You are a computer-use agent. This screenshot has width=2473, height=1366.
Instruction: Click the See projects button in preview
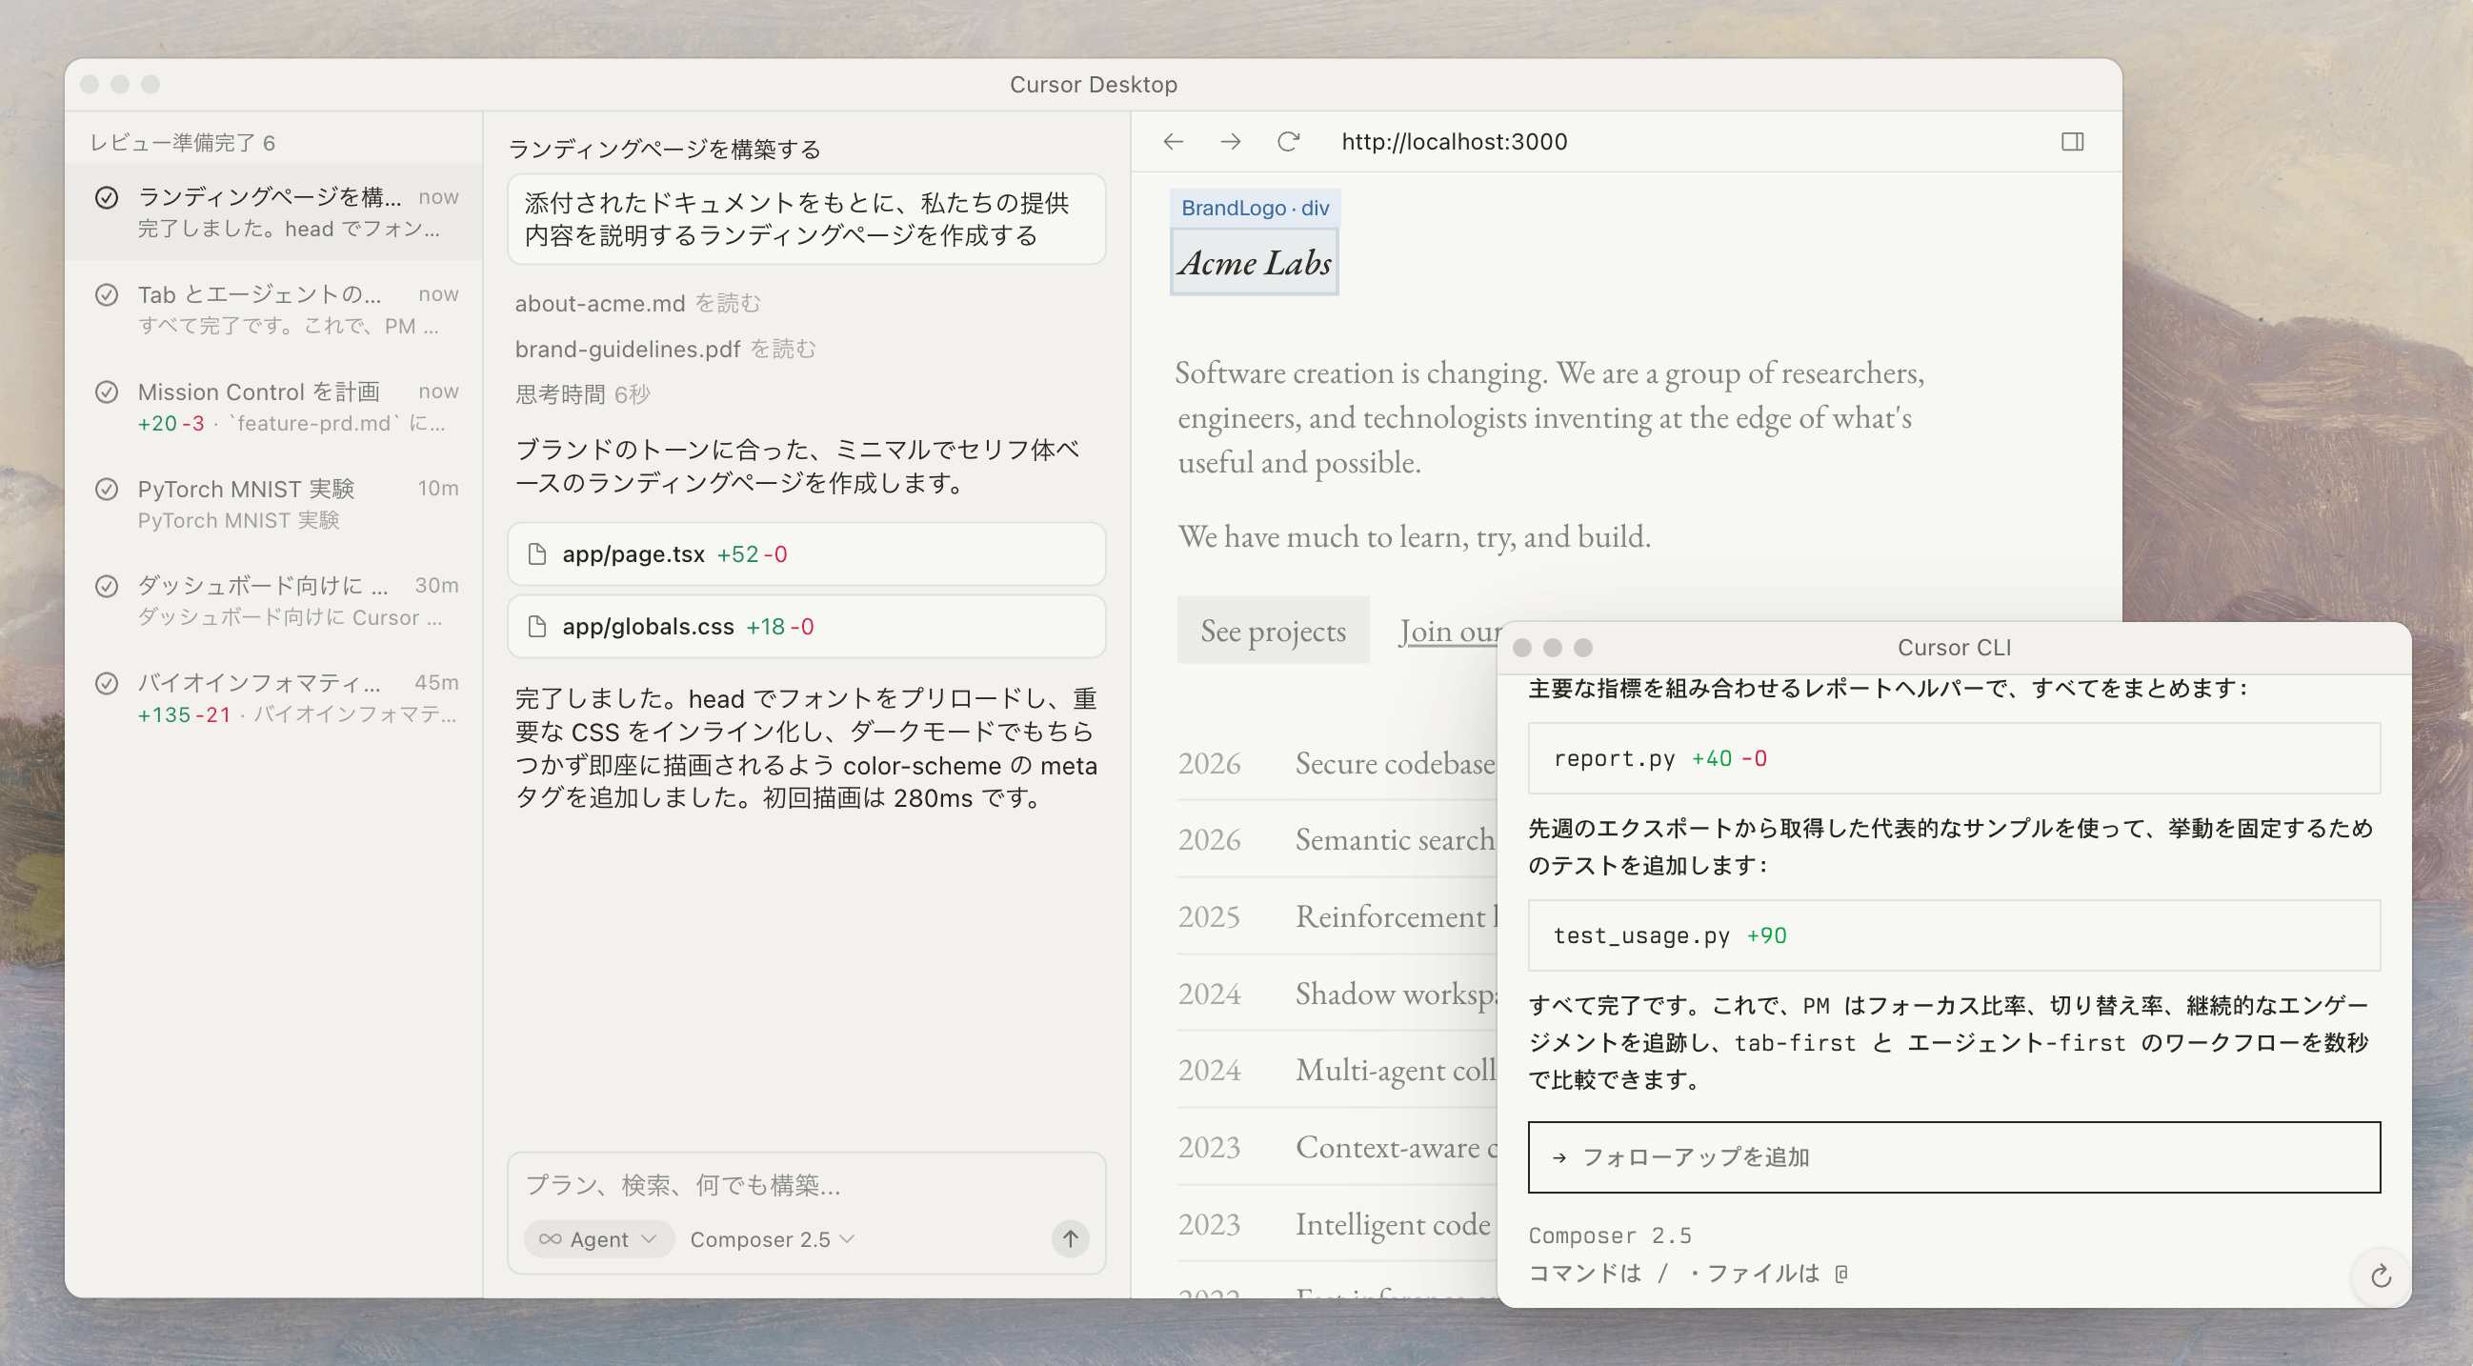pyautogui.click(x=1273, y=631)
